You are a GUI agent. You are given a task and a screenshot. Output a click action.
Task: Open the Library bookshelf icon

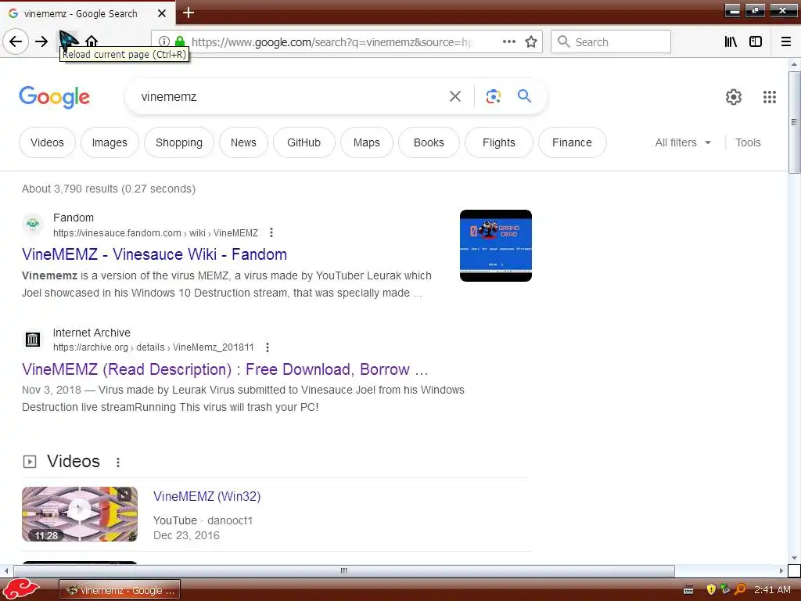click(x=731, y=41)
